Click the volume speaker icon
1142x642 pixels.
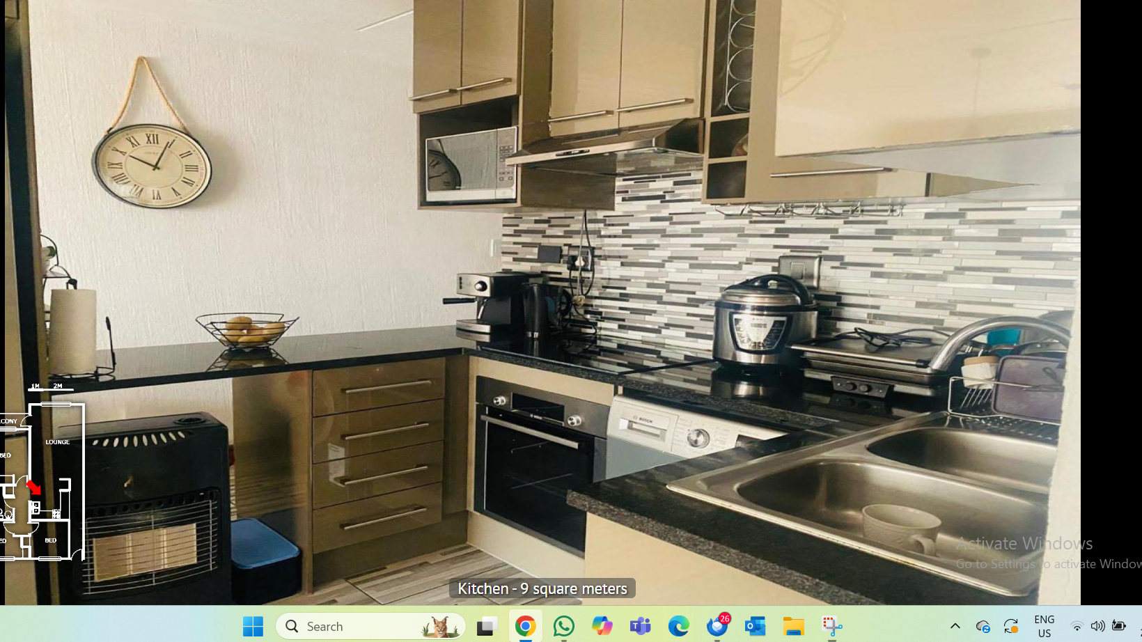(1097, 627)
